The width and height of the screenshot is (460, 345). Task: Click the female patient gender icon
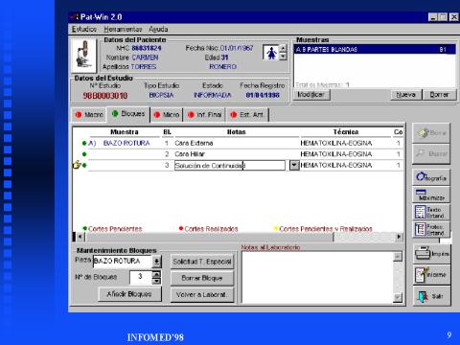271,53
